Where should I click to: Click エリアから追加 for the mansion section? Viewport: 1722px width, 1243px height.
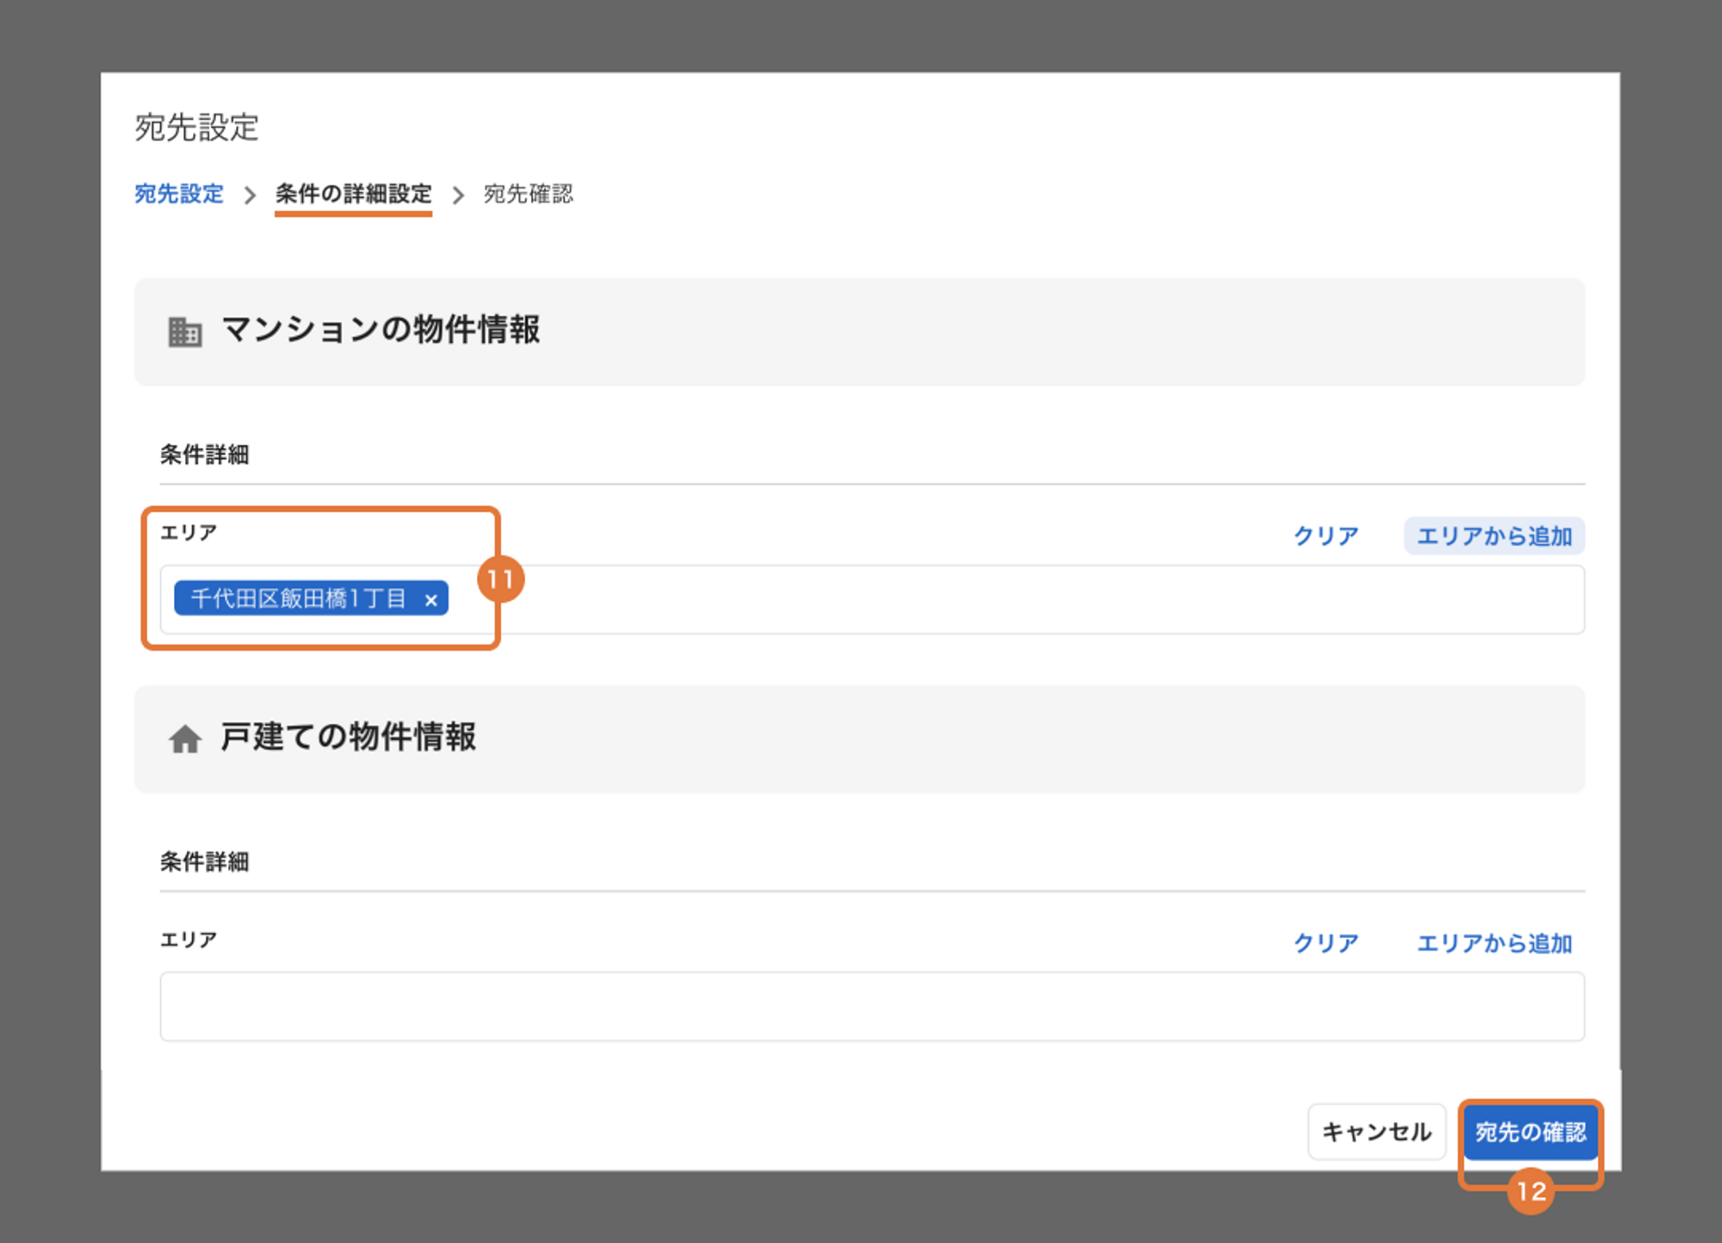[x=1495, y=535]
